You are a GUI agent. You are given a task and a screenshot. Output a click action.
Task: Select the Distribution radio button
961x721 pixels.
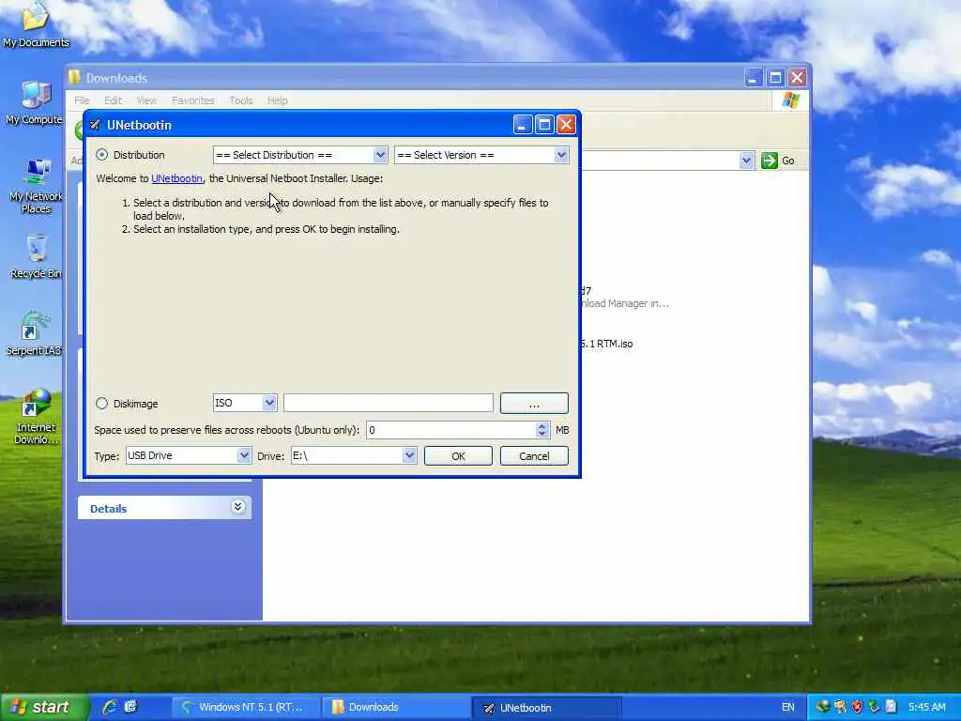tap(101, 155)
